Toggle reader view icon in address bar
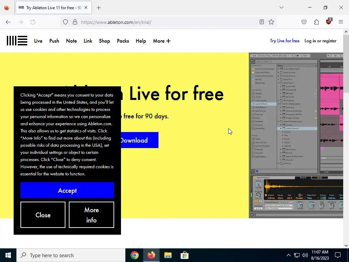Screen dimensions: 349x262 [x=262, y=22]
